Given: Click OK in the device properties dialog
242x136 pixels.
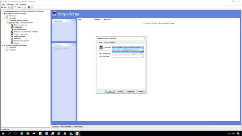Looking at the screenshot, I should tap(110, 91).
